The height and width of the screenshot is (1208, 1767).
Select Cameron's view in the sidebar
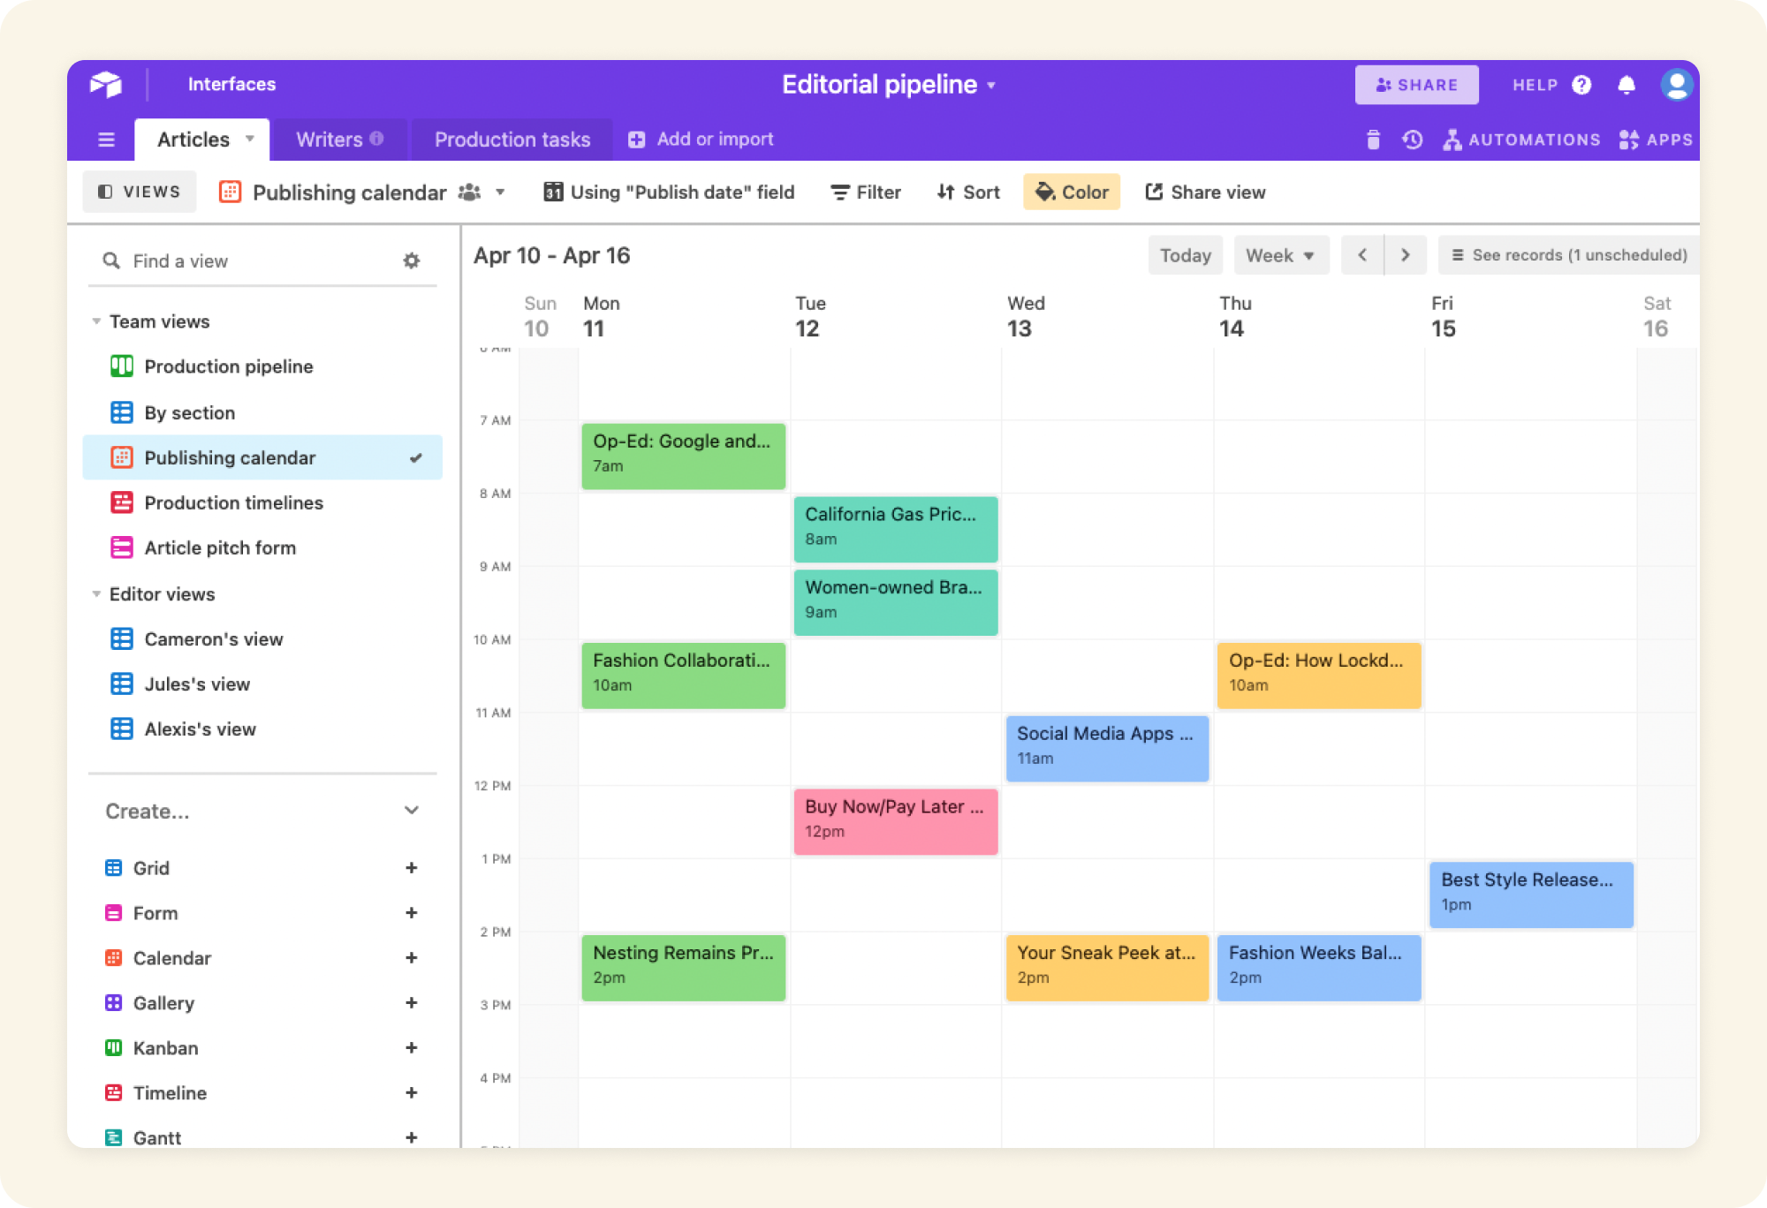point(213,638)
